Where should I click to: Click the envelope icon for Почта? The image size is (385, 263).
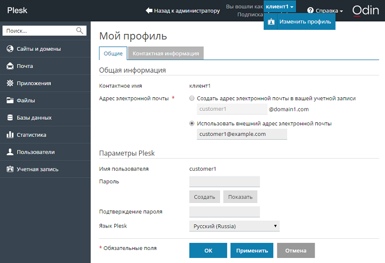click(10, 66)
